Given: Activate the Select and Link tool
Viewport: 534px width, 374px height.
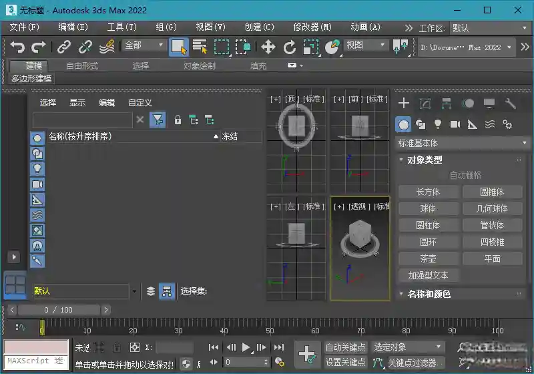Looking at the screenshot, I should (x=64, y=46).
